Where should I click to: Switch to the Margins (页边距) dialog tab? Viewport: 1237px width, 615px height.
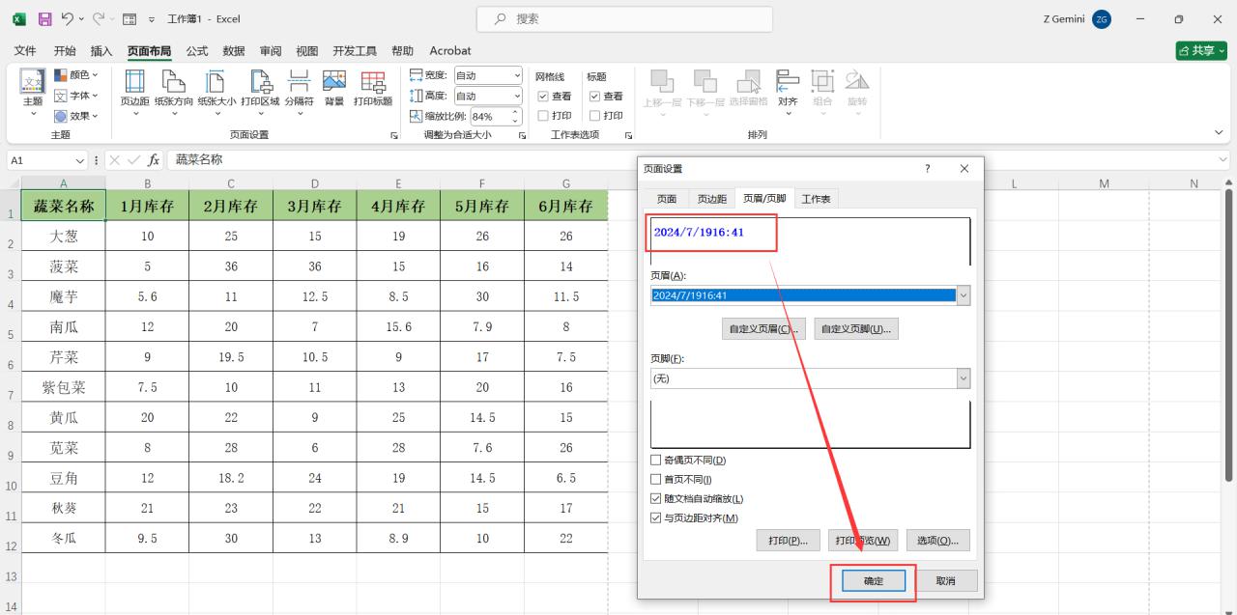point(712,199)
